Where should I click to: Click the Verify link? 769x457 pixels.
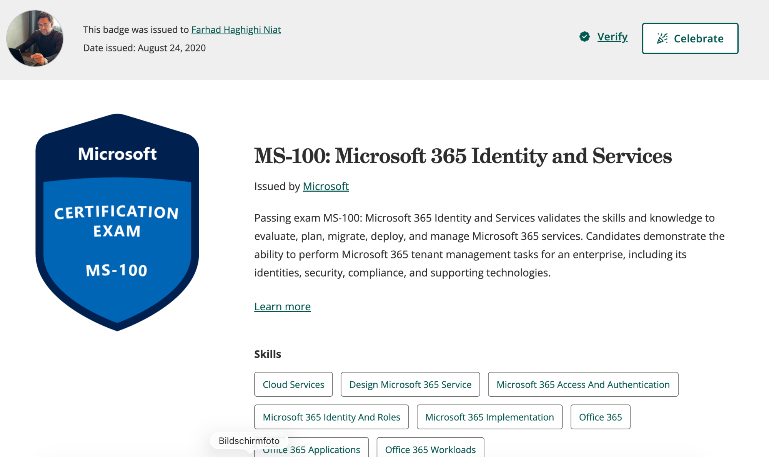(612, 37)
